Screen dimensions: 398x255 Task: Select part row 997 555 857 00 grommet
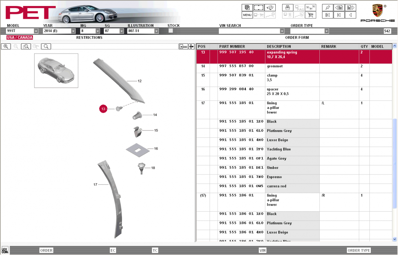(295, 68)
